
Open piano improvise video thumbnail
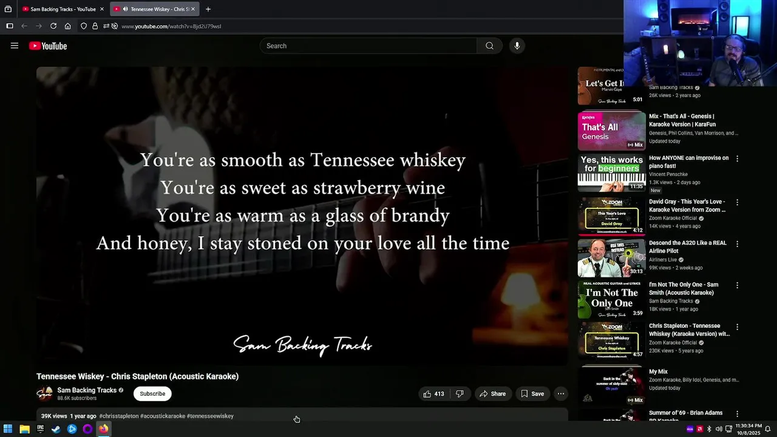tap(611, 173)
